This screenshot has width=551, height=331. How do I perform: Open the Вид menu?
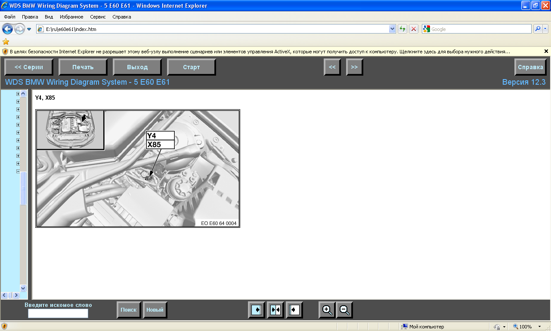(x=49, y=17)
